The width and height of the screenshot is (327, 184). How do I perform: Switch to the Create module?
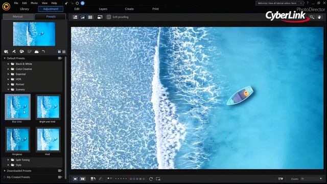(x=129, y=9)
